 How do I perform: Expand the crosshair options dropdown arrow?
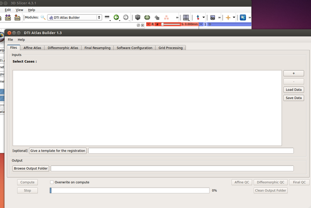(x=234, y=17)
